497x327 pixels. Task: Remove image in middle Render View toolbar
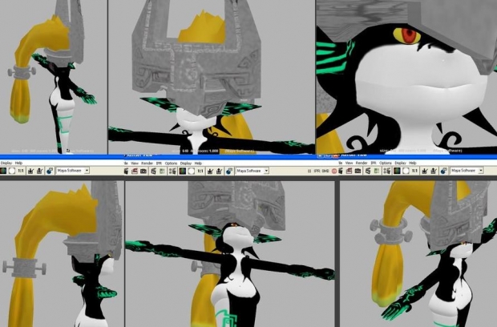tap(220, 171)
